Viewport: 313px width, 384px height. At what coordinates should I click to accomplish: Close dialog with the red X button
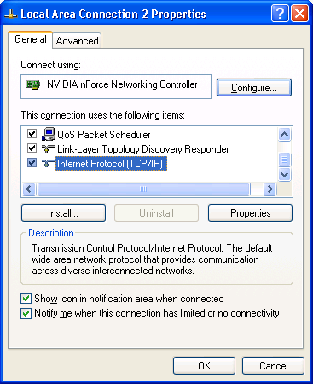coord(299,13)
